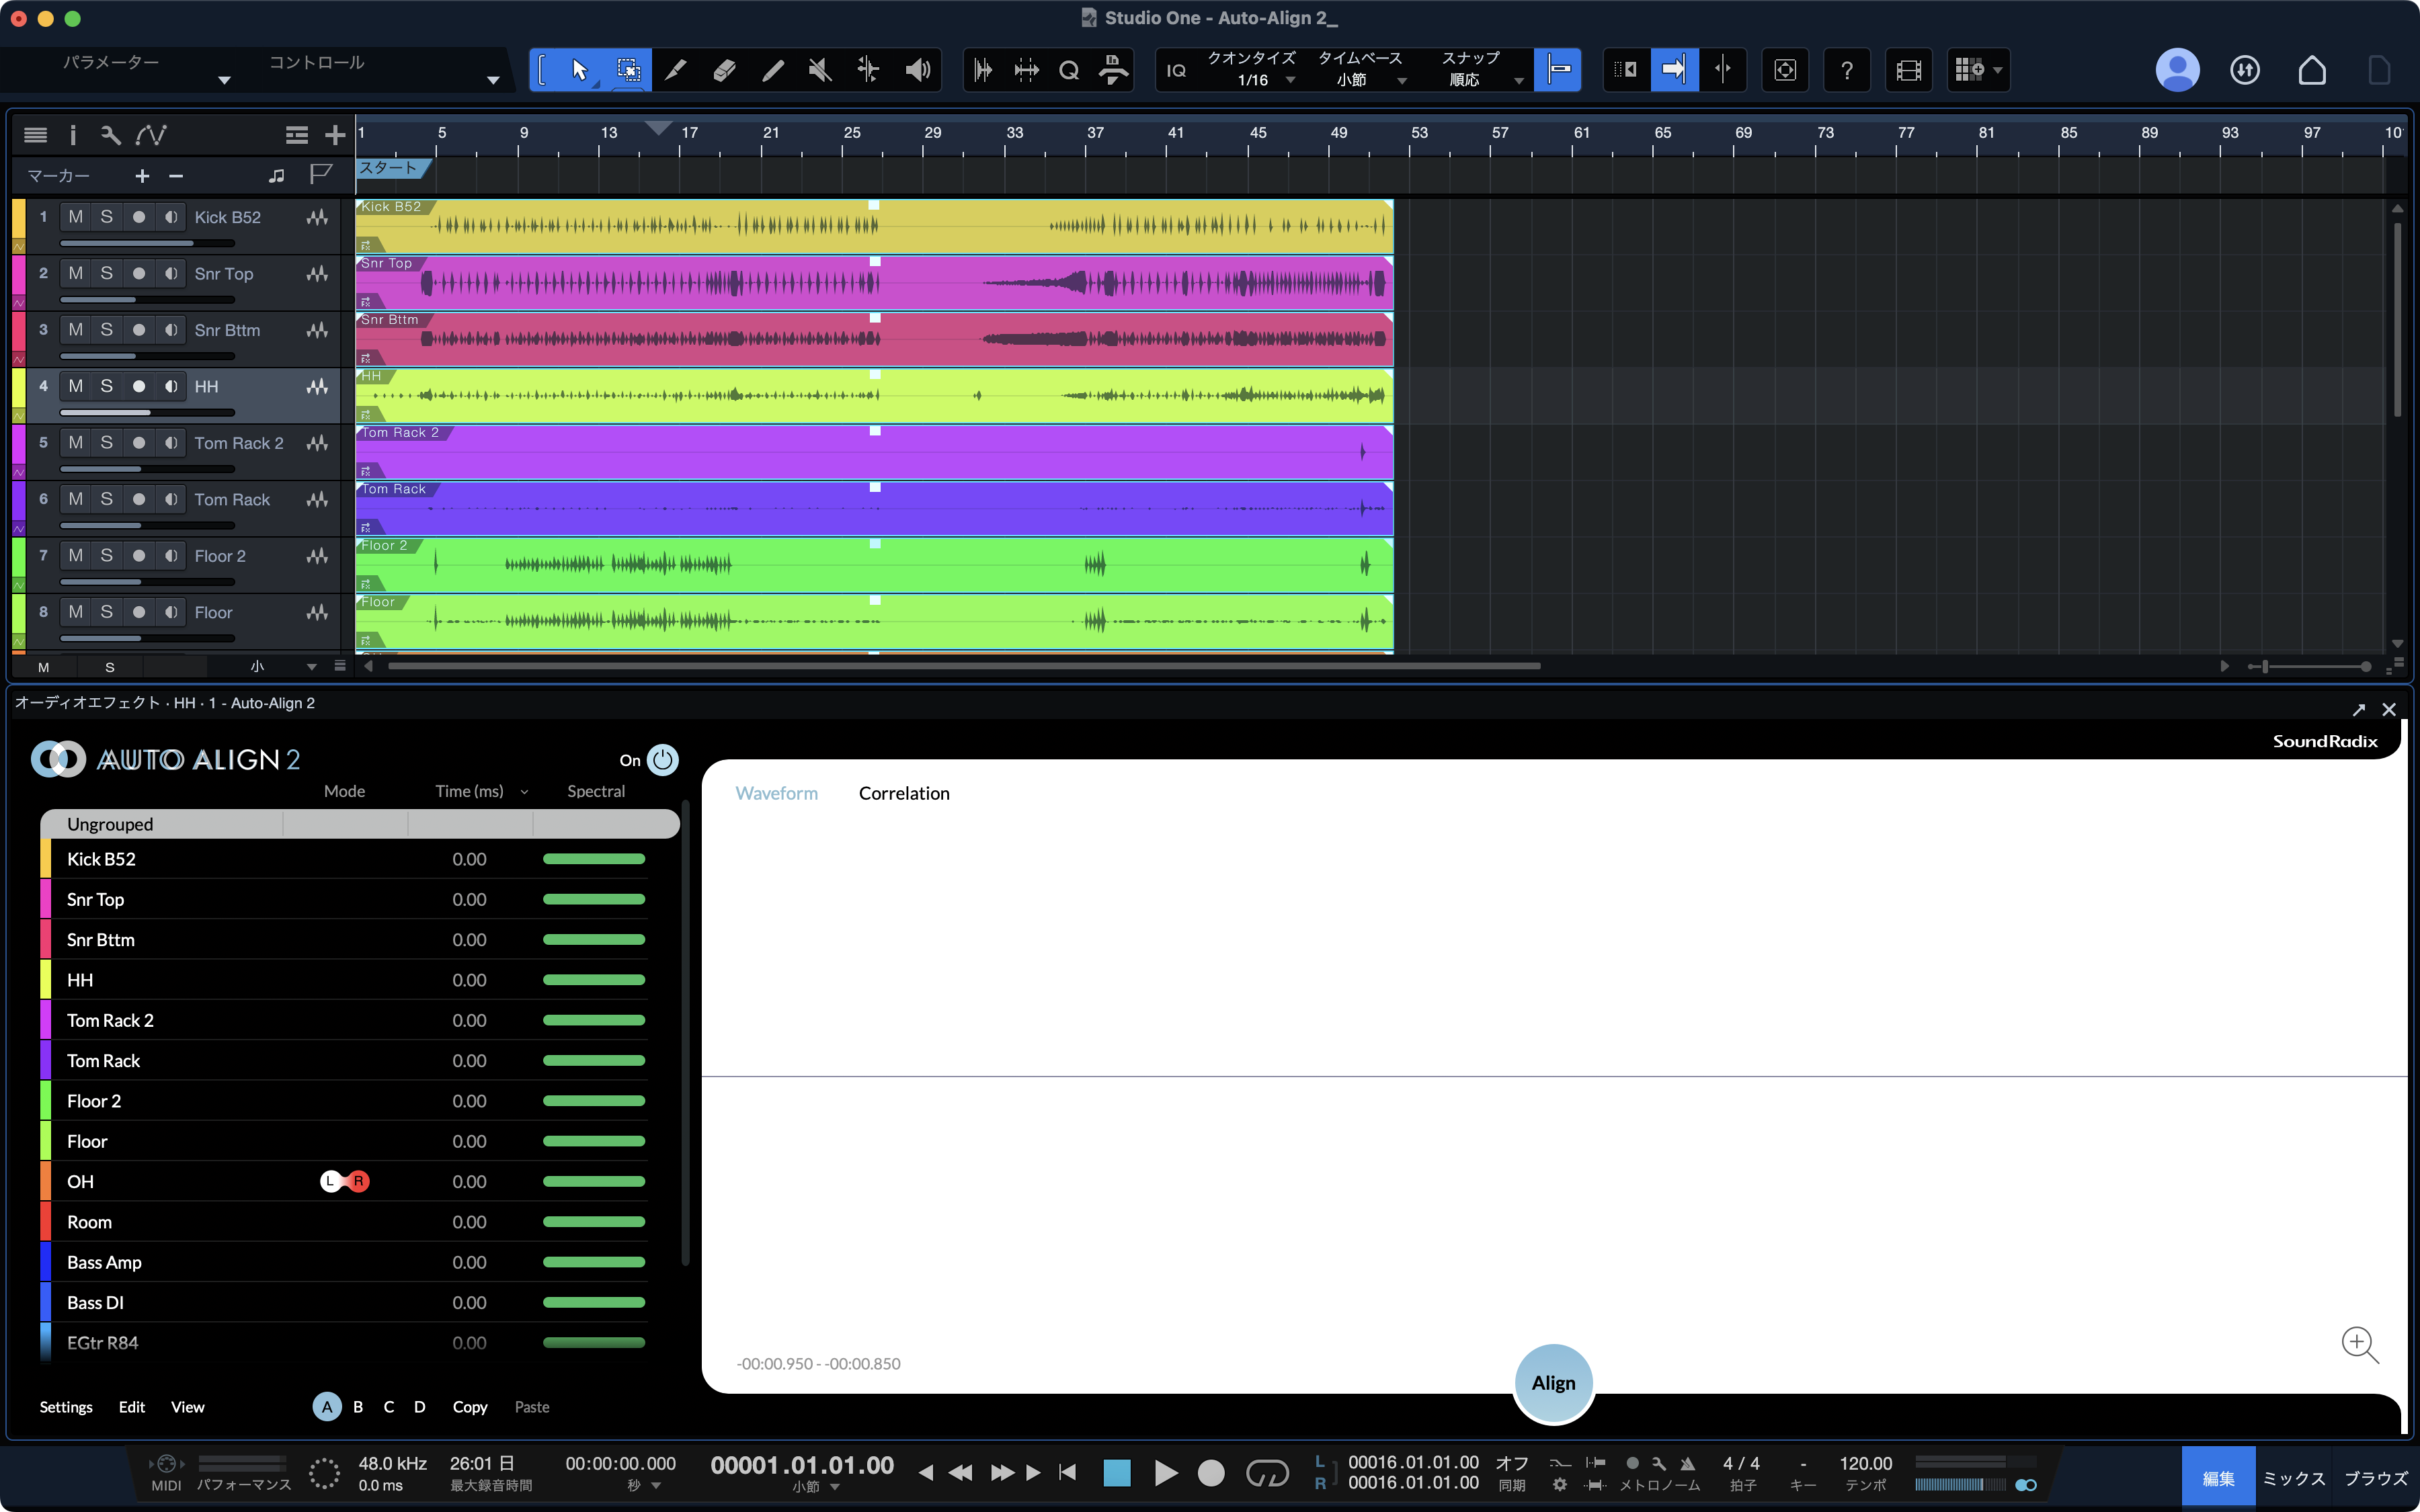The image size is (2420, 1512).
Task: Open the Time (ms) column dropdown
Action: 524,792
